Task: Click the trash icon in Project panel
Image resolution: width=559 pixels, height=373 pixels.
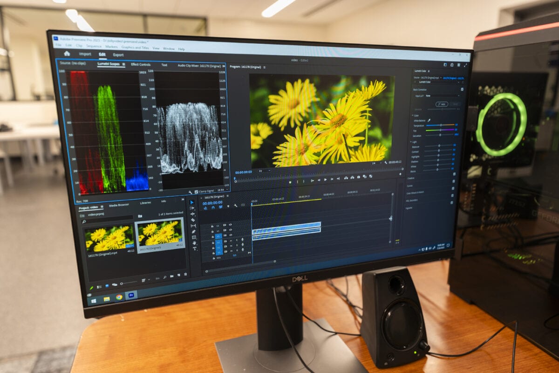Action: click(x=185, y=274)
